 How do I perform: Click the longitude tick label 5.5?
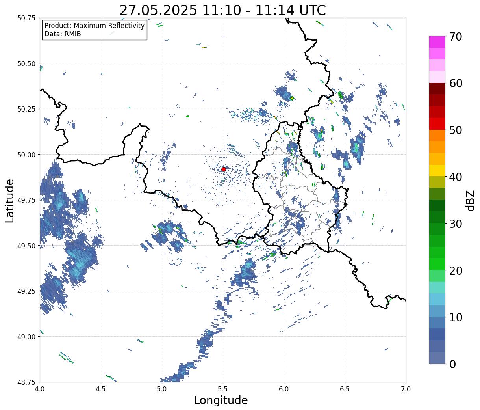click(x=223, y=389)
